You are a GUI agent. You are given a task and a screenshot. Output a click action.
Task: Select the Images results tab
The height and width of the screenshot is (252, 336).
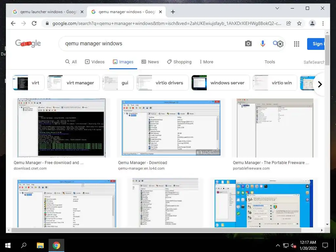pos(123,62)
